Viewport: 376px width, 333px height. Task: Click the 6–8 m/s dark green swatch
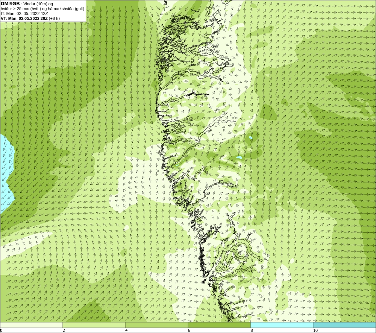[x=219, y=325]
